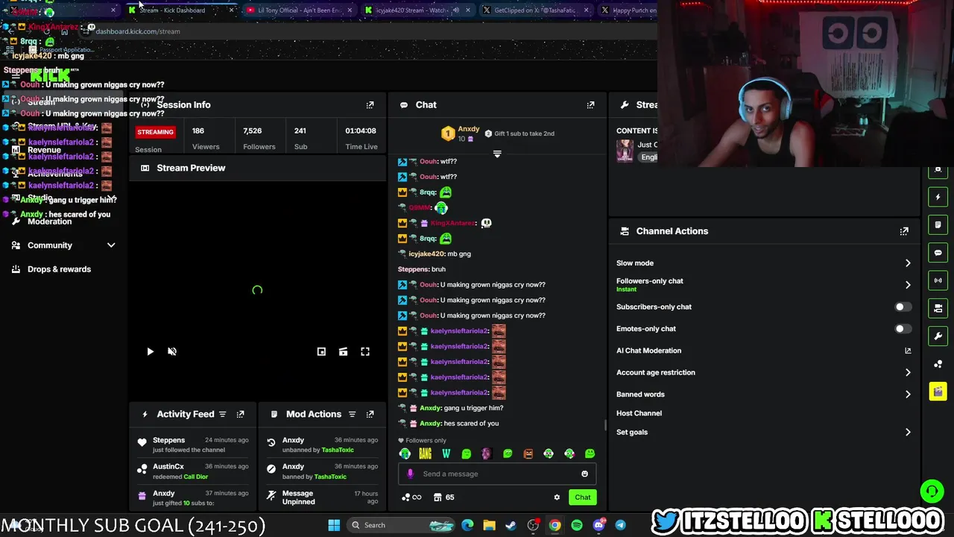Pop out the Mod Actions panel

click(x=370, y=414)
